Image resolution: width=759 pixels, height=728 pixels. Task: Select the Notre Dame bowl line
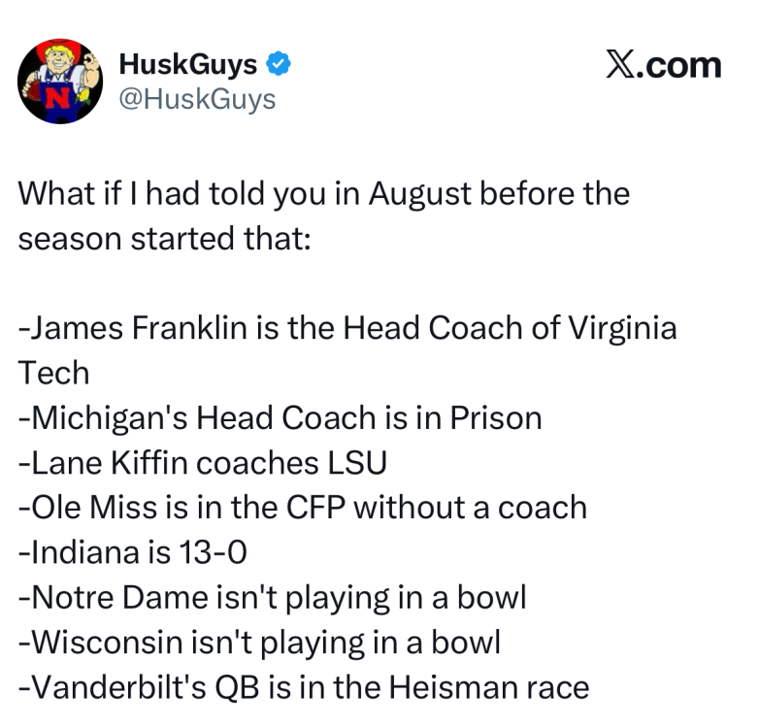pyautogui.click(x=272, y=598)
